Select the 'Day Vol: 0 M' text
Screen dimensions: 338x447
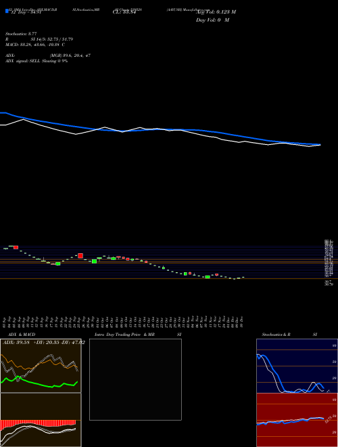[212, 20]
